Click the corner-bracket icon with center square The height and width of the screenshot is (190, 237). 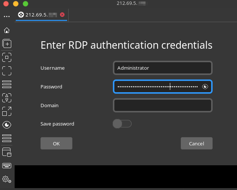pyautogui.click(x=7, y=57)
